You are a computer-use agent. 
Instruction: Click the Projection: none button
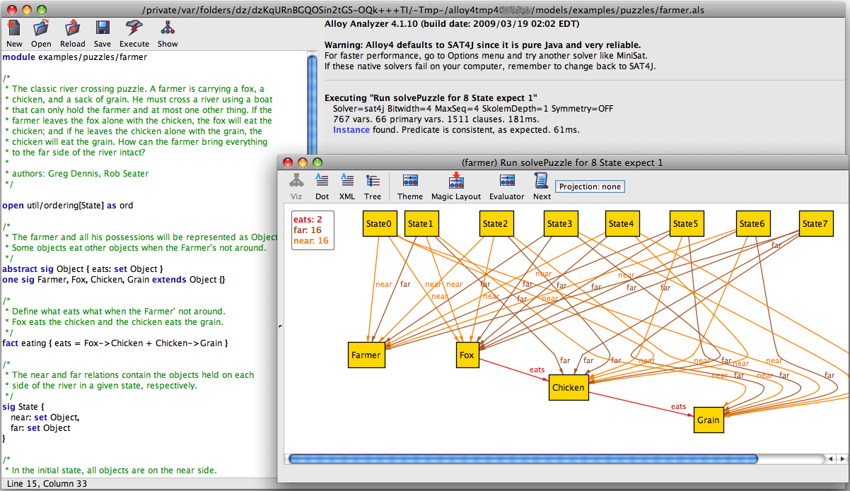[x=590, y=187]
